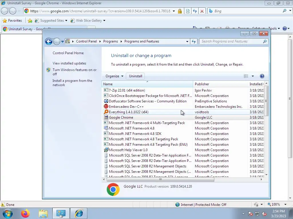
Task: Sort by the Installed On column header
Action: point(256,84)
